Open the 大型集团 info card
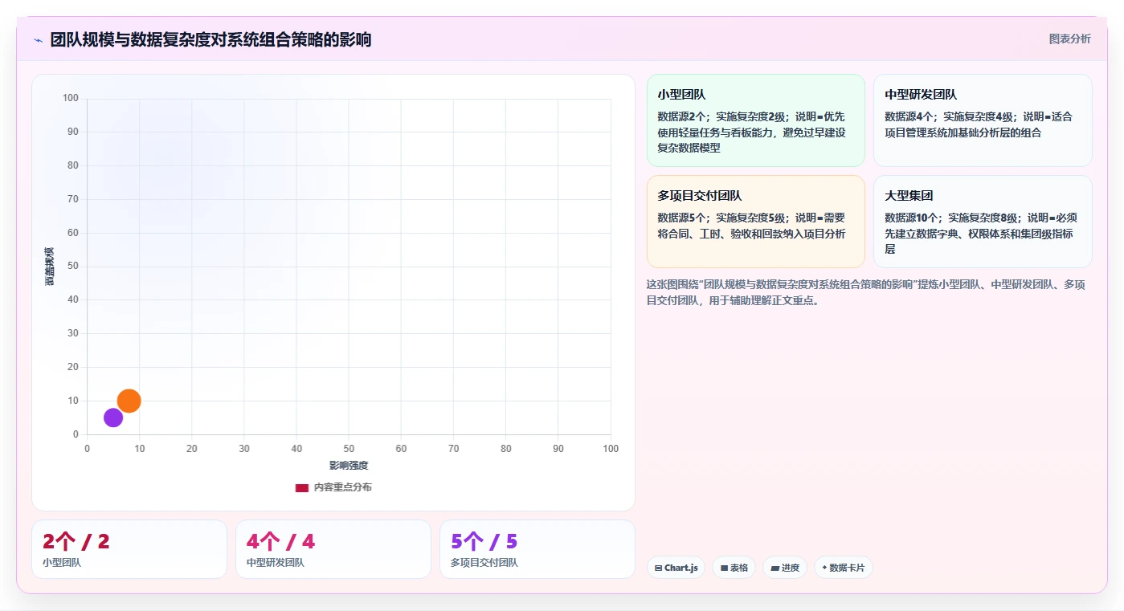 (983, 222)
